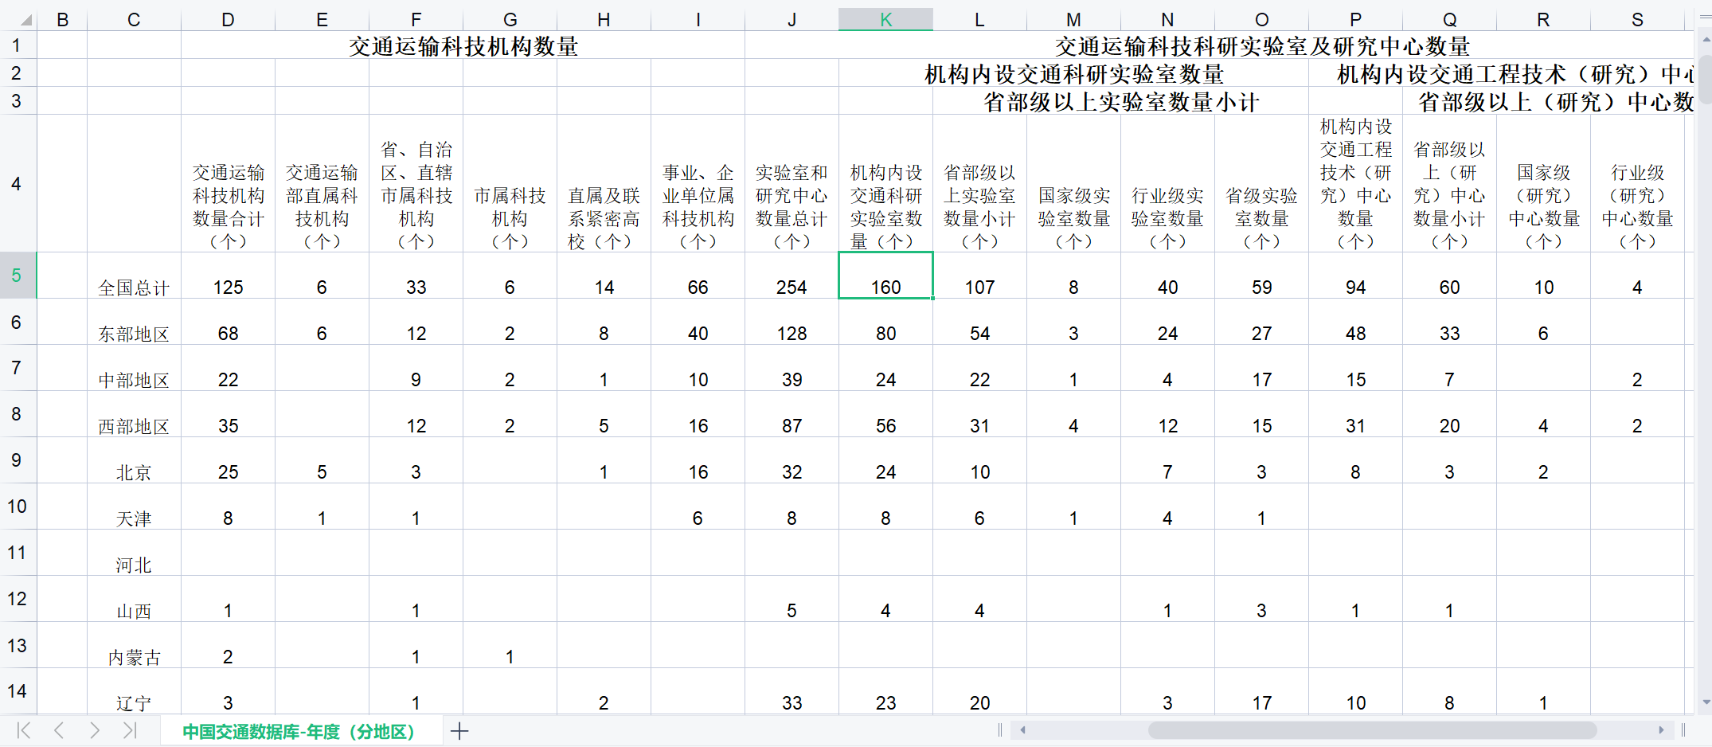
Task: Click horizontal scrollbar left arrow
Action: click(x=1022, y=730)
